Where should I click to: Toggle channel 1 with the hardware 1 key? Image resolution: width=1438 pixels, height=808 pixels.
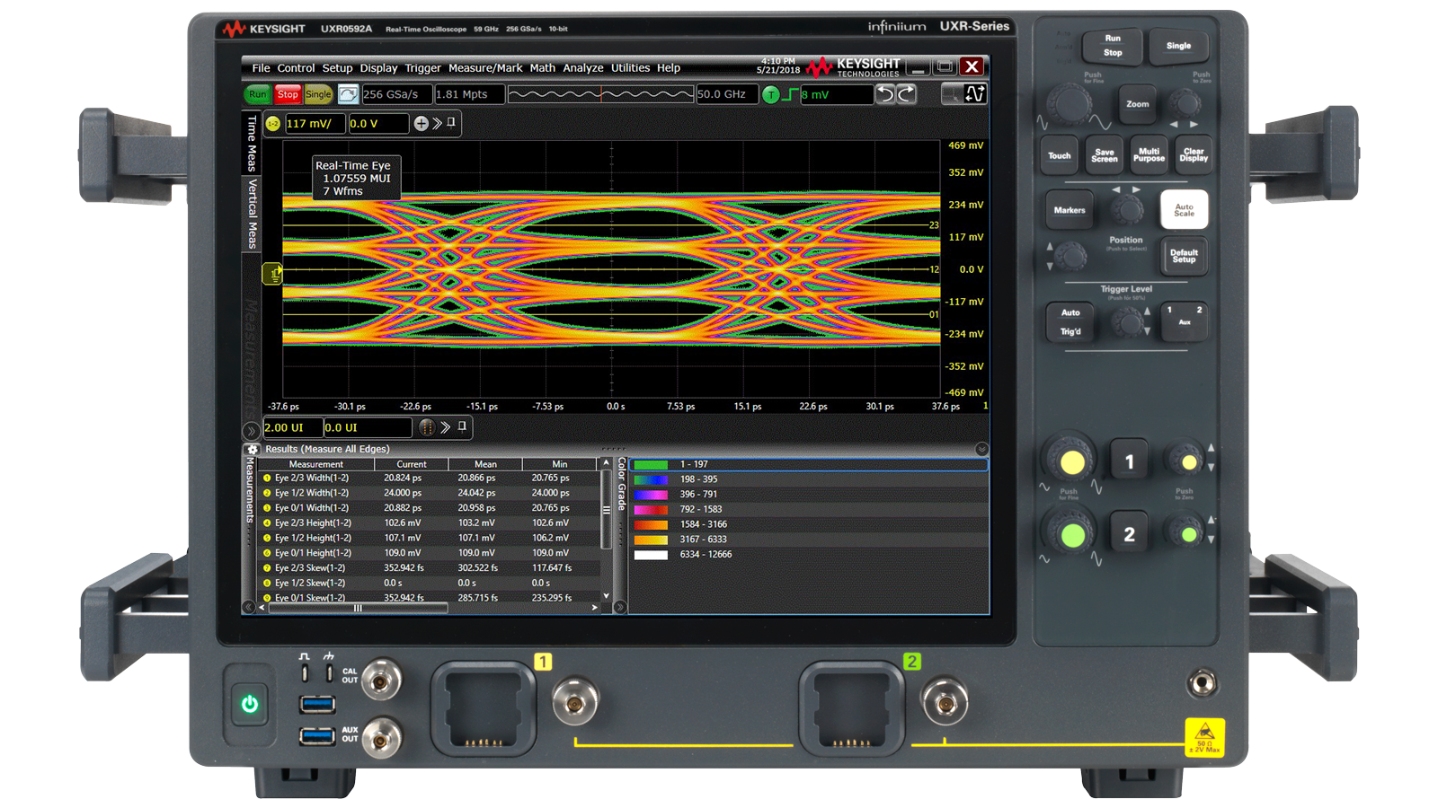(1129, 462)
